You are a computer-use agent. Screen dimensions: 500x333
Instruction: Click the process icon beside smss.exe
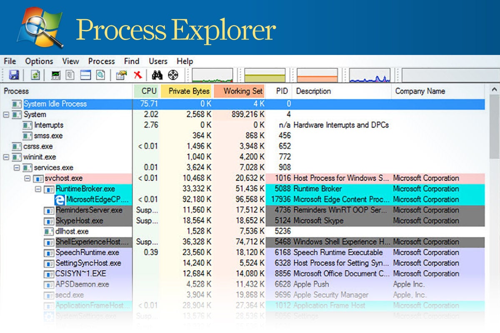pos(27,136)
